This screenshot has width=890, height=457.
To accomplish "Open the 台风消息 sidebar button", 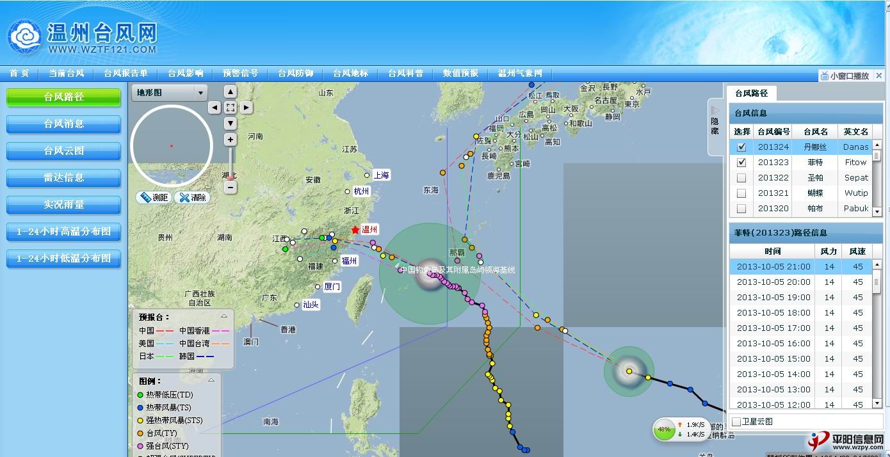I will coord(63,124).
